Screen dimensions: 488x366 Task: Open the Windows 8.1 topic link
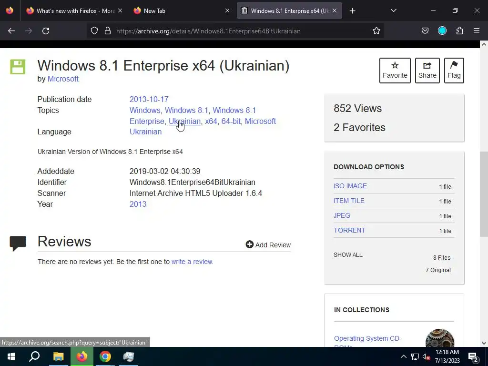tap(186, 110)
